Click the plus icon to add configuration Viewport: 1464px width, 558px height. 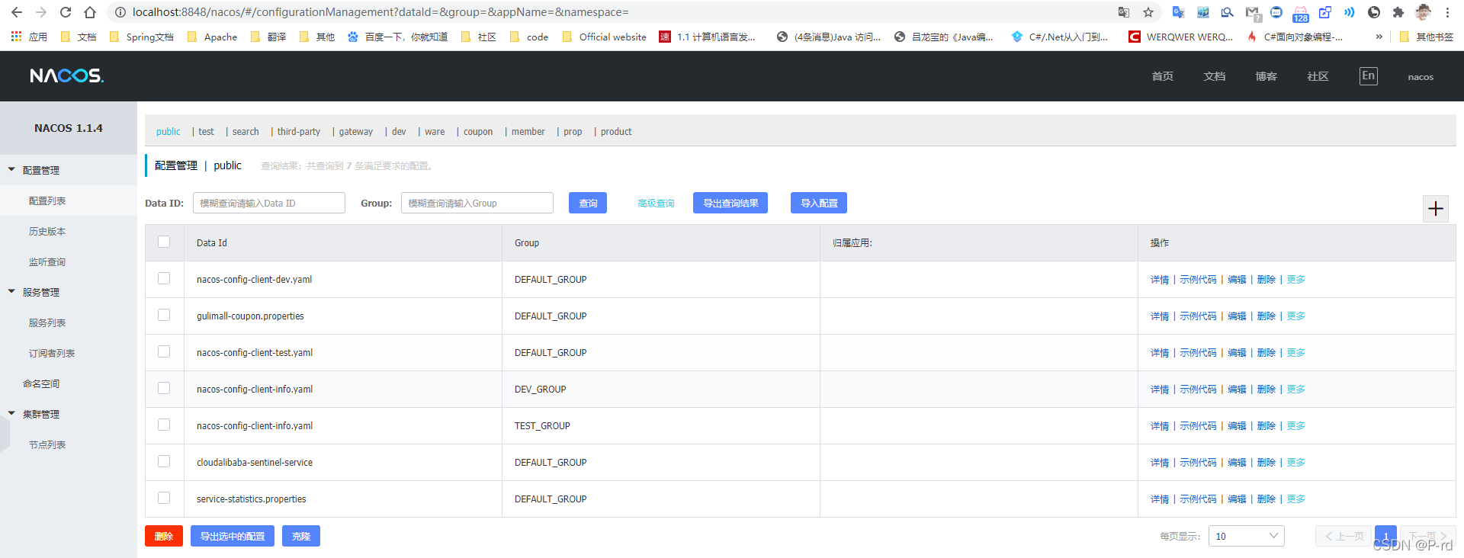1436,209
